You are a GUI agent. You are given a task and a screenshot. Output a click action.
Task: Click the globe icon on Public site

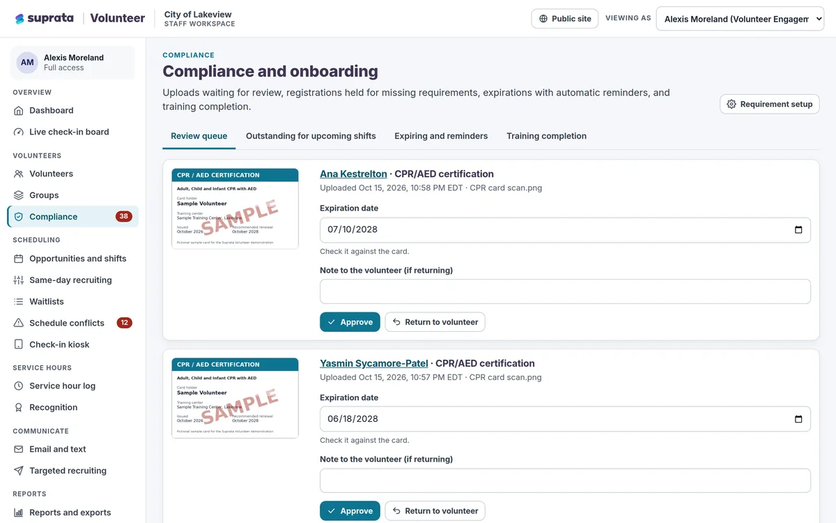tap(543, 19)
